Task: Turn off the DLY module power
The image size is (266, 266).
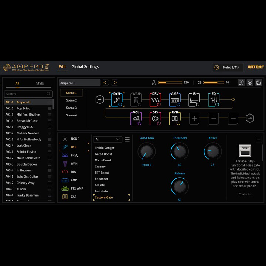Action: [x=159, y=123]
